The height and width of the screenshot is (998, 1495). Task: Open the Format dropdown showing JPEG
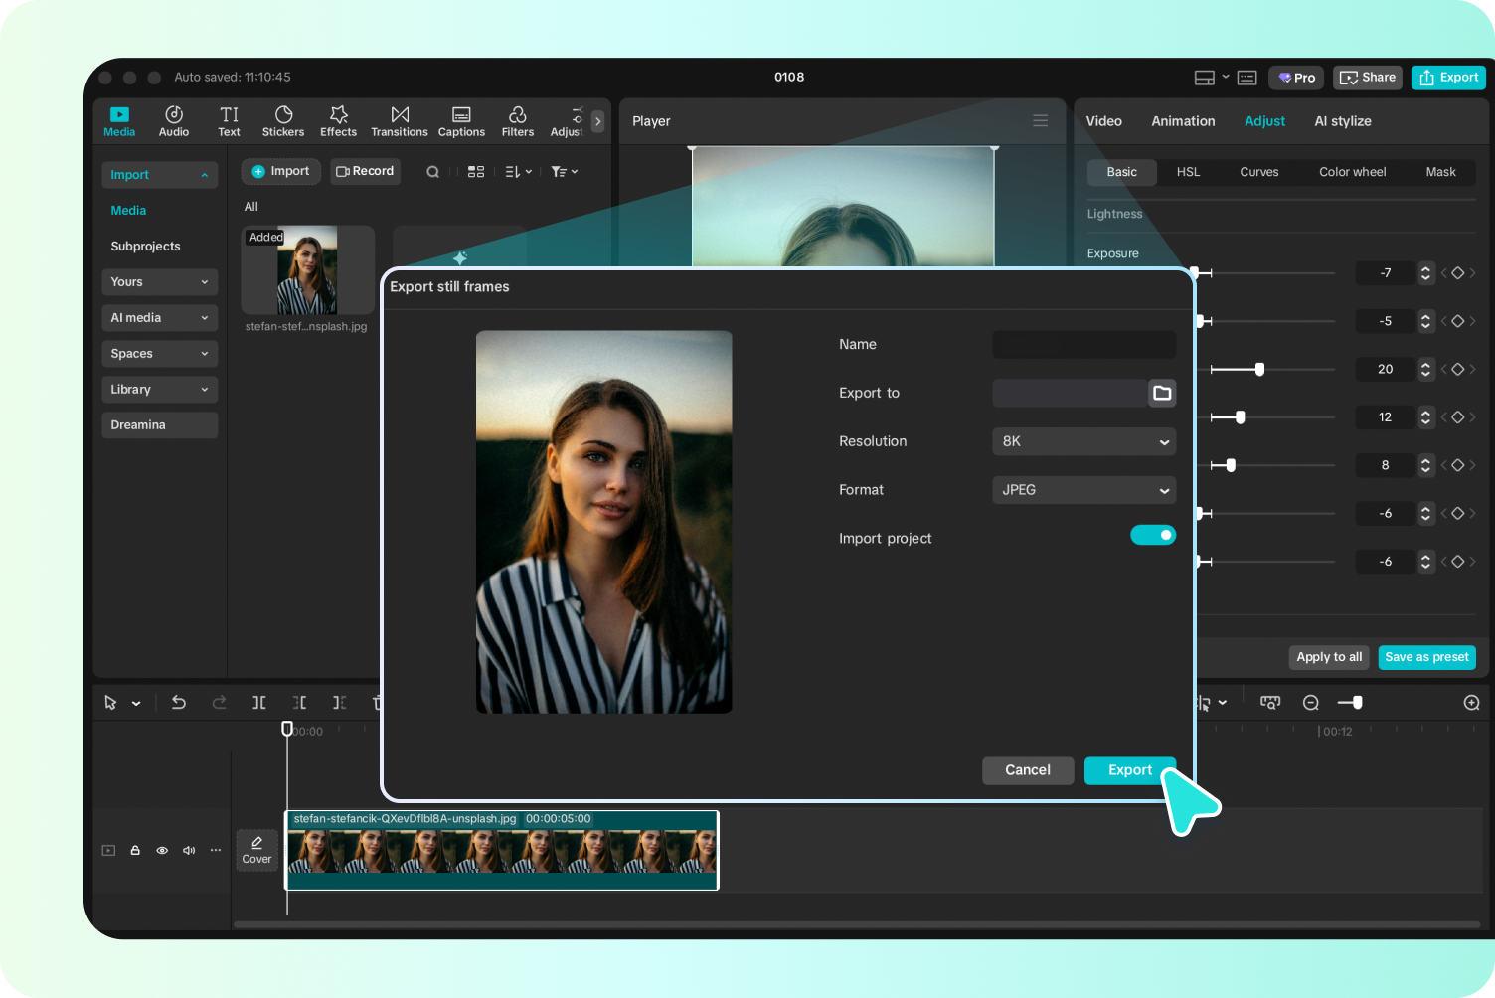[x=1083, y=489]
